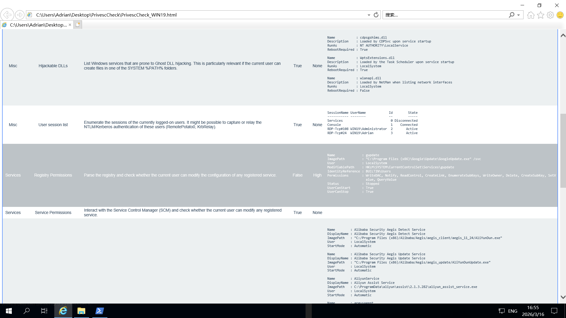Open the Home page icon

[x=531, y=15]
